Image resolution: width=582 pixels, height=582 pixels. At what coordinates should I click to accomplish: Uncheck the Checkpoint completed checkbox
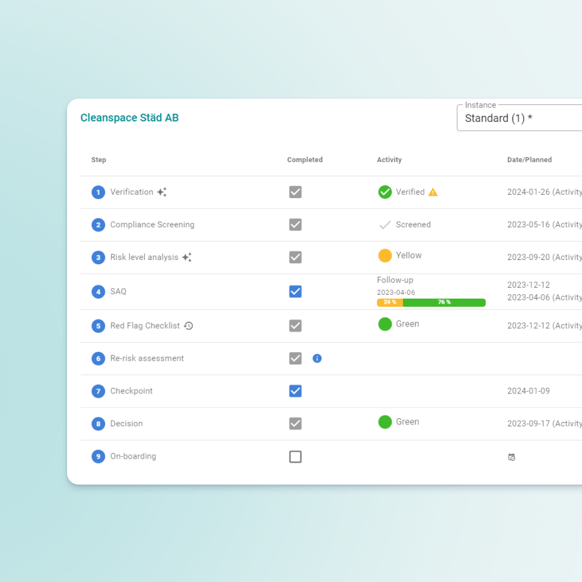(295, 391)
